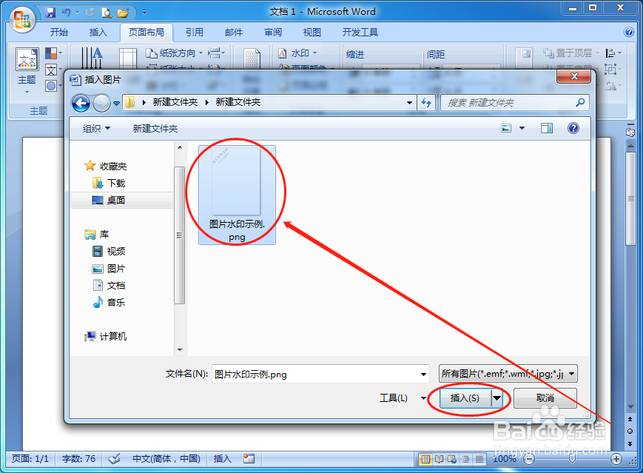Open the 组织 menu
This screenshot has height=473, width=643.
click(x=96, y=128)
